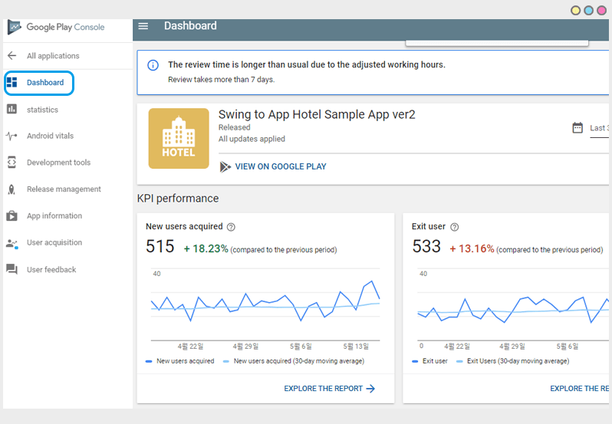Click the Release management rocket icon
The image size is (612, 424).
tap(12, 189)
